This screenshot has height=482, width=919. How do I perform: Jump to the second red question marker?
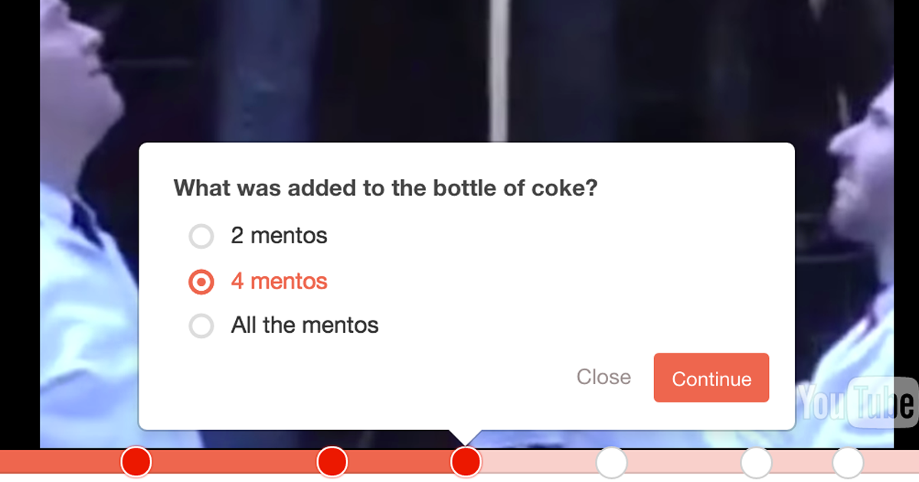point(332,462)
